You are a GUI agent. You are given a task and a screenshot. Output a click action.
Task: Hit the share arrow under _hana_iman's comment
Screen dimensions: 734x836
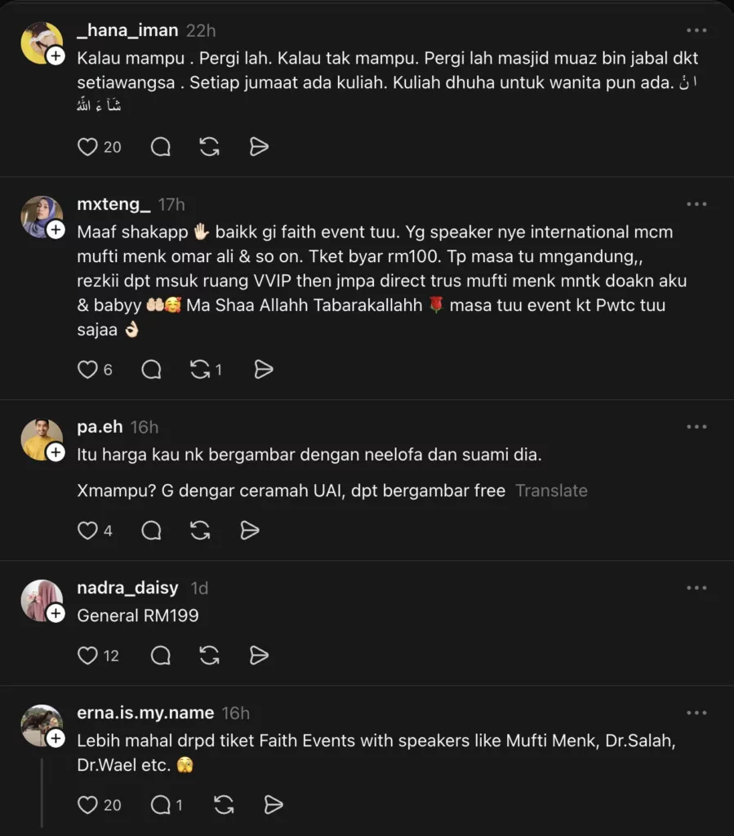[x=259, y=147]
